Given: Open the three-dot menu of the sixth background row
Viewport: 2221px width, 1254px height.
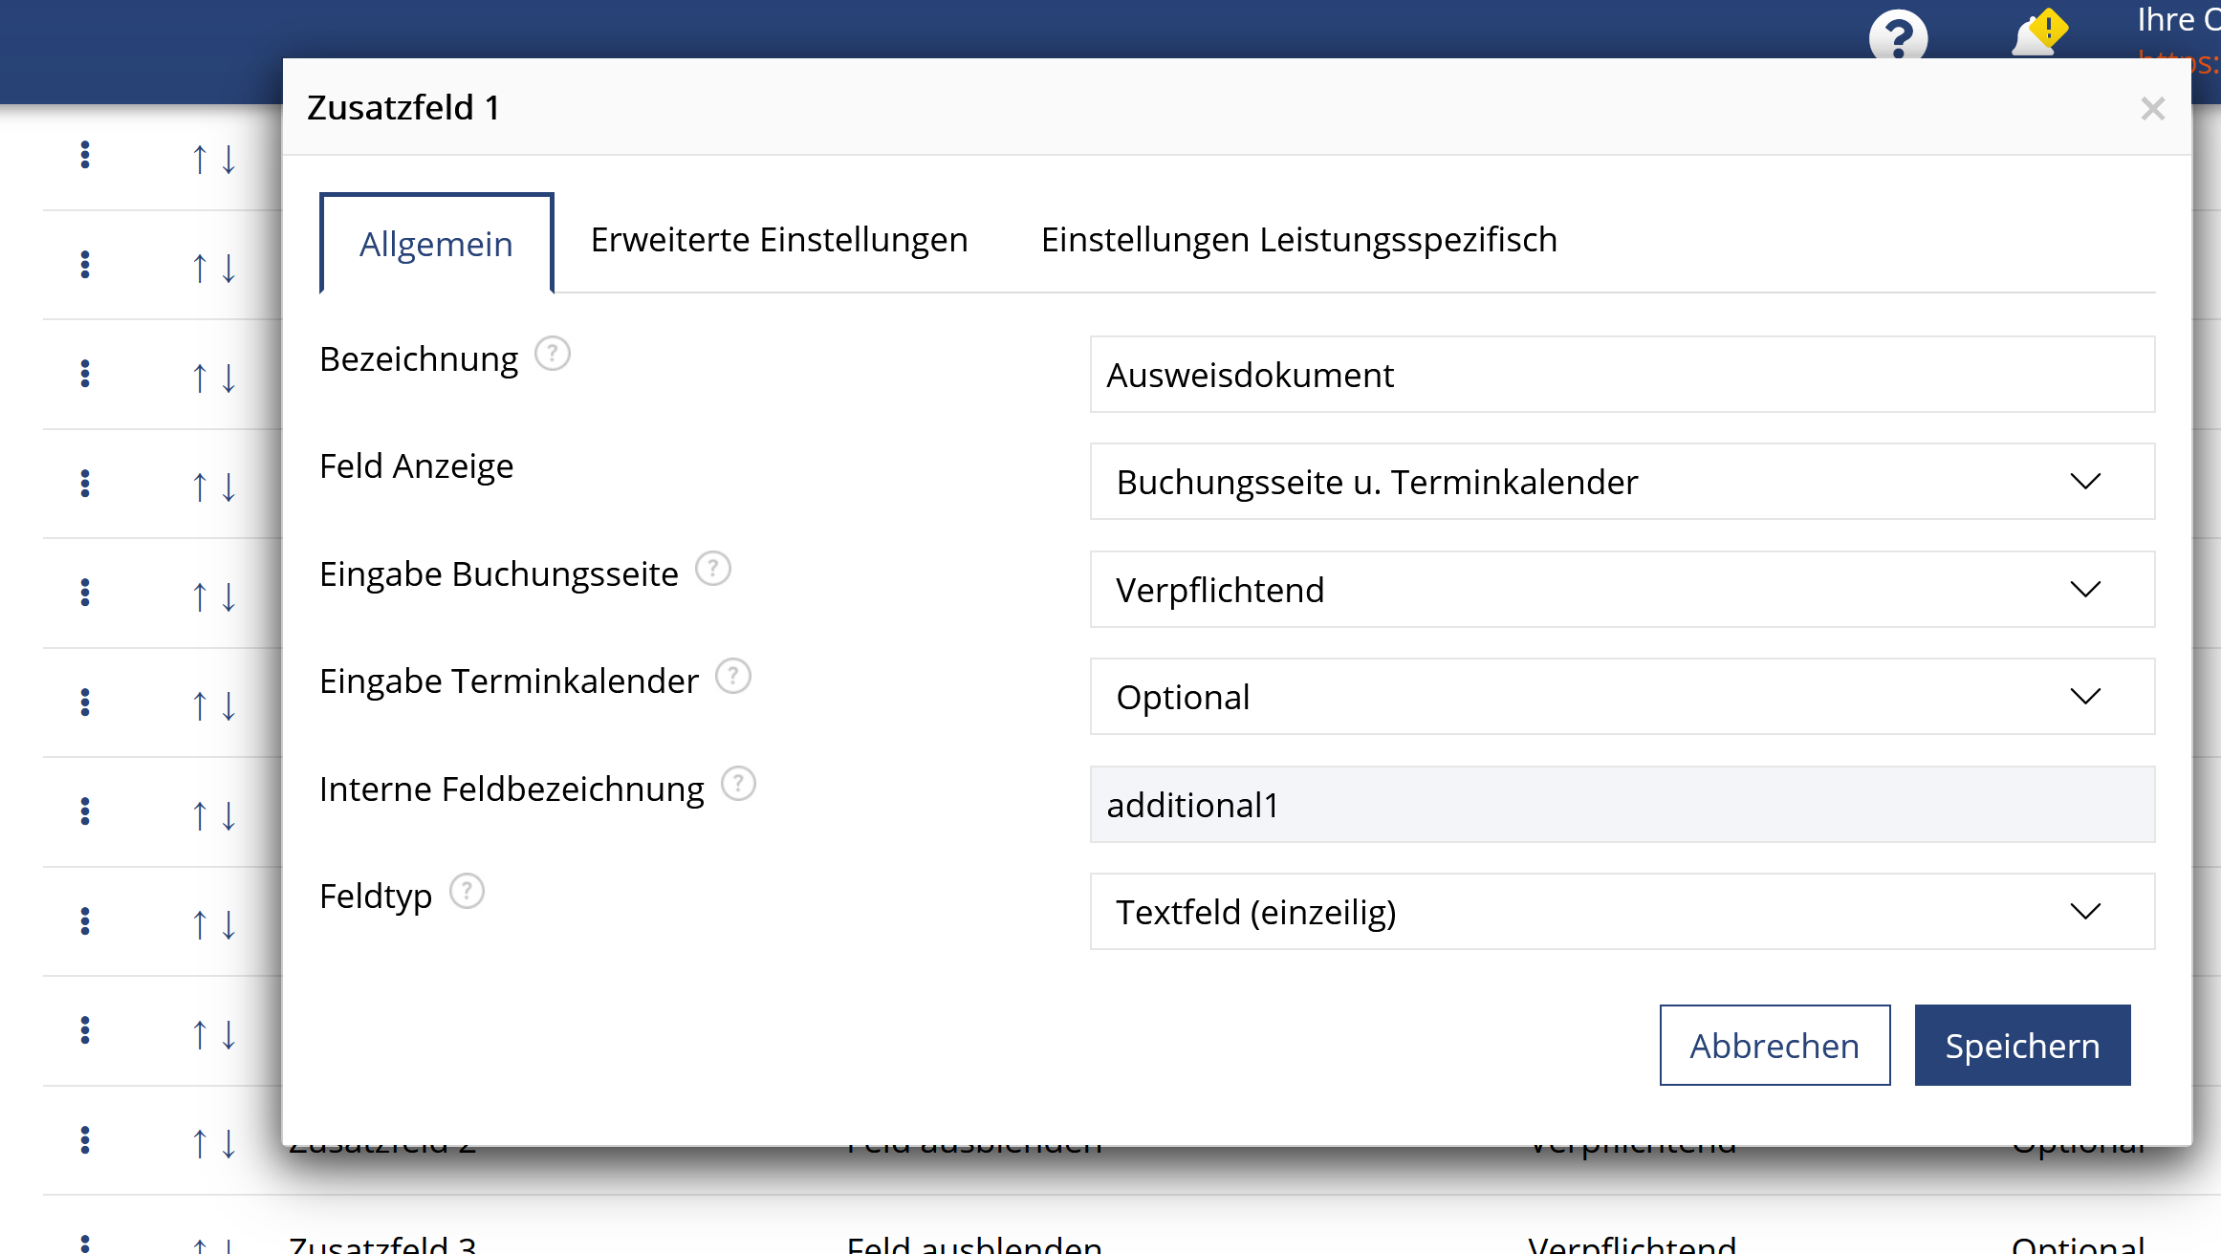Looking at the screenshot, I should tap(85, 703).
